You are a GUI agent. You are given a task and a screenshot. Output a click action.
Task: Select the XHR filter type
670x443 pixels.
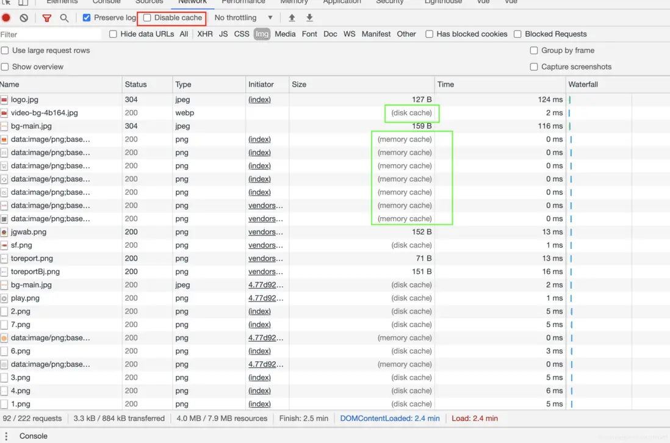tap(205, 34)
